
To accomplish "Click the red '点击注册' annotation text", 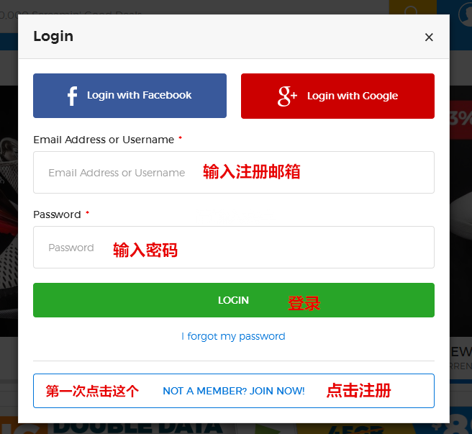I will (358, 391).
